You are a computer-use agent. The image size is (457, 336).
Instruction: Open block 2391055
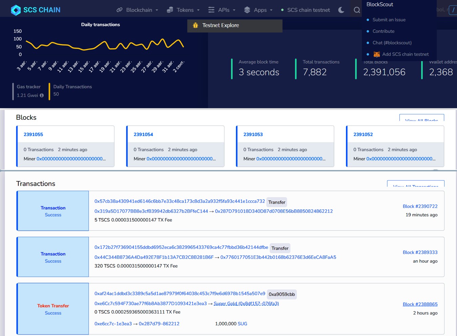(x=33, y=134)
